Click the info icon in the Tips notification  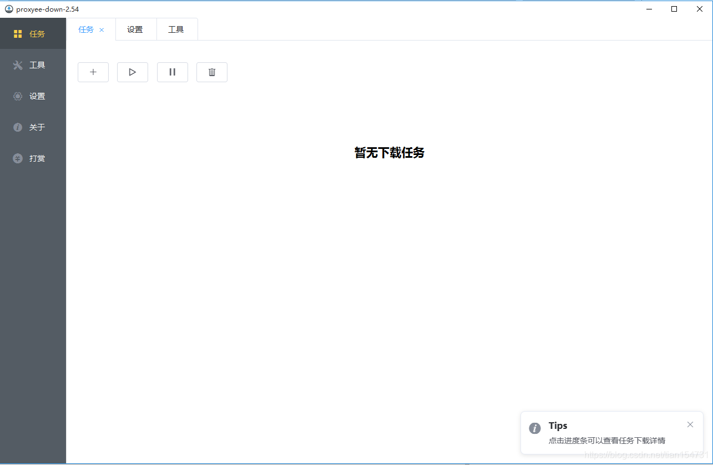click(x=535, y=428)
